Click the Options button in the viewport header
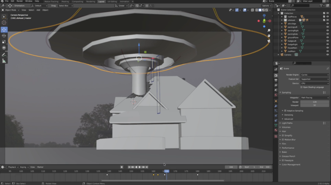 click(x=266, y=6)
